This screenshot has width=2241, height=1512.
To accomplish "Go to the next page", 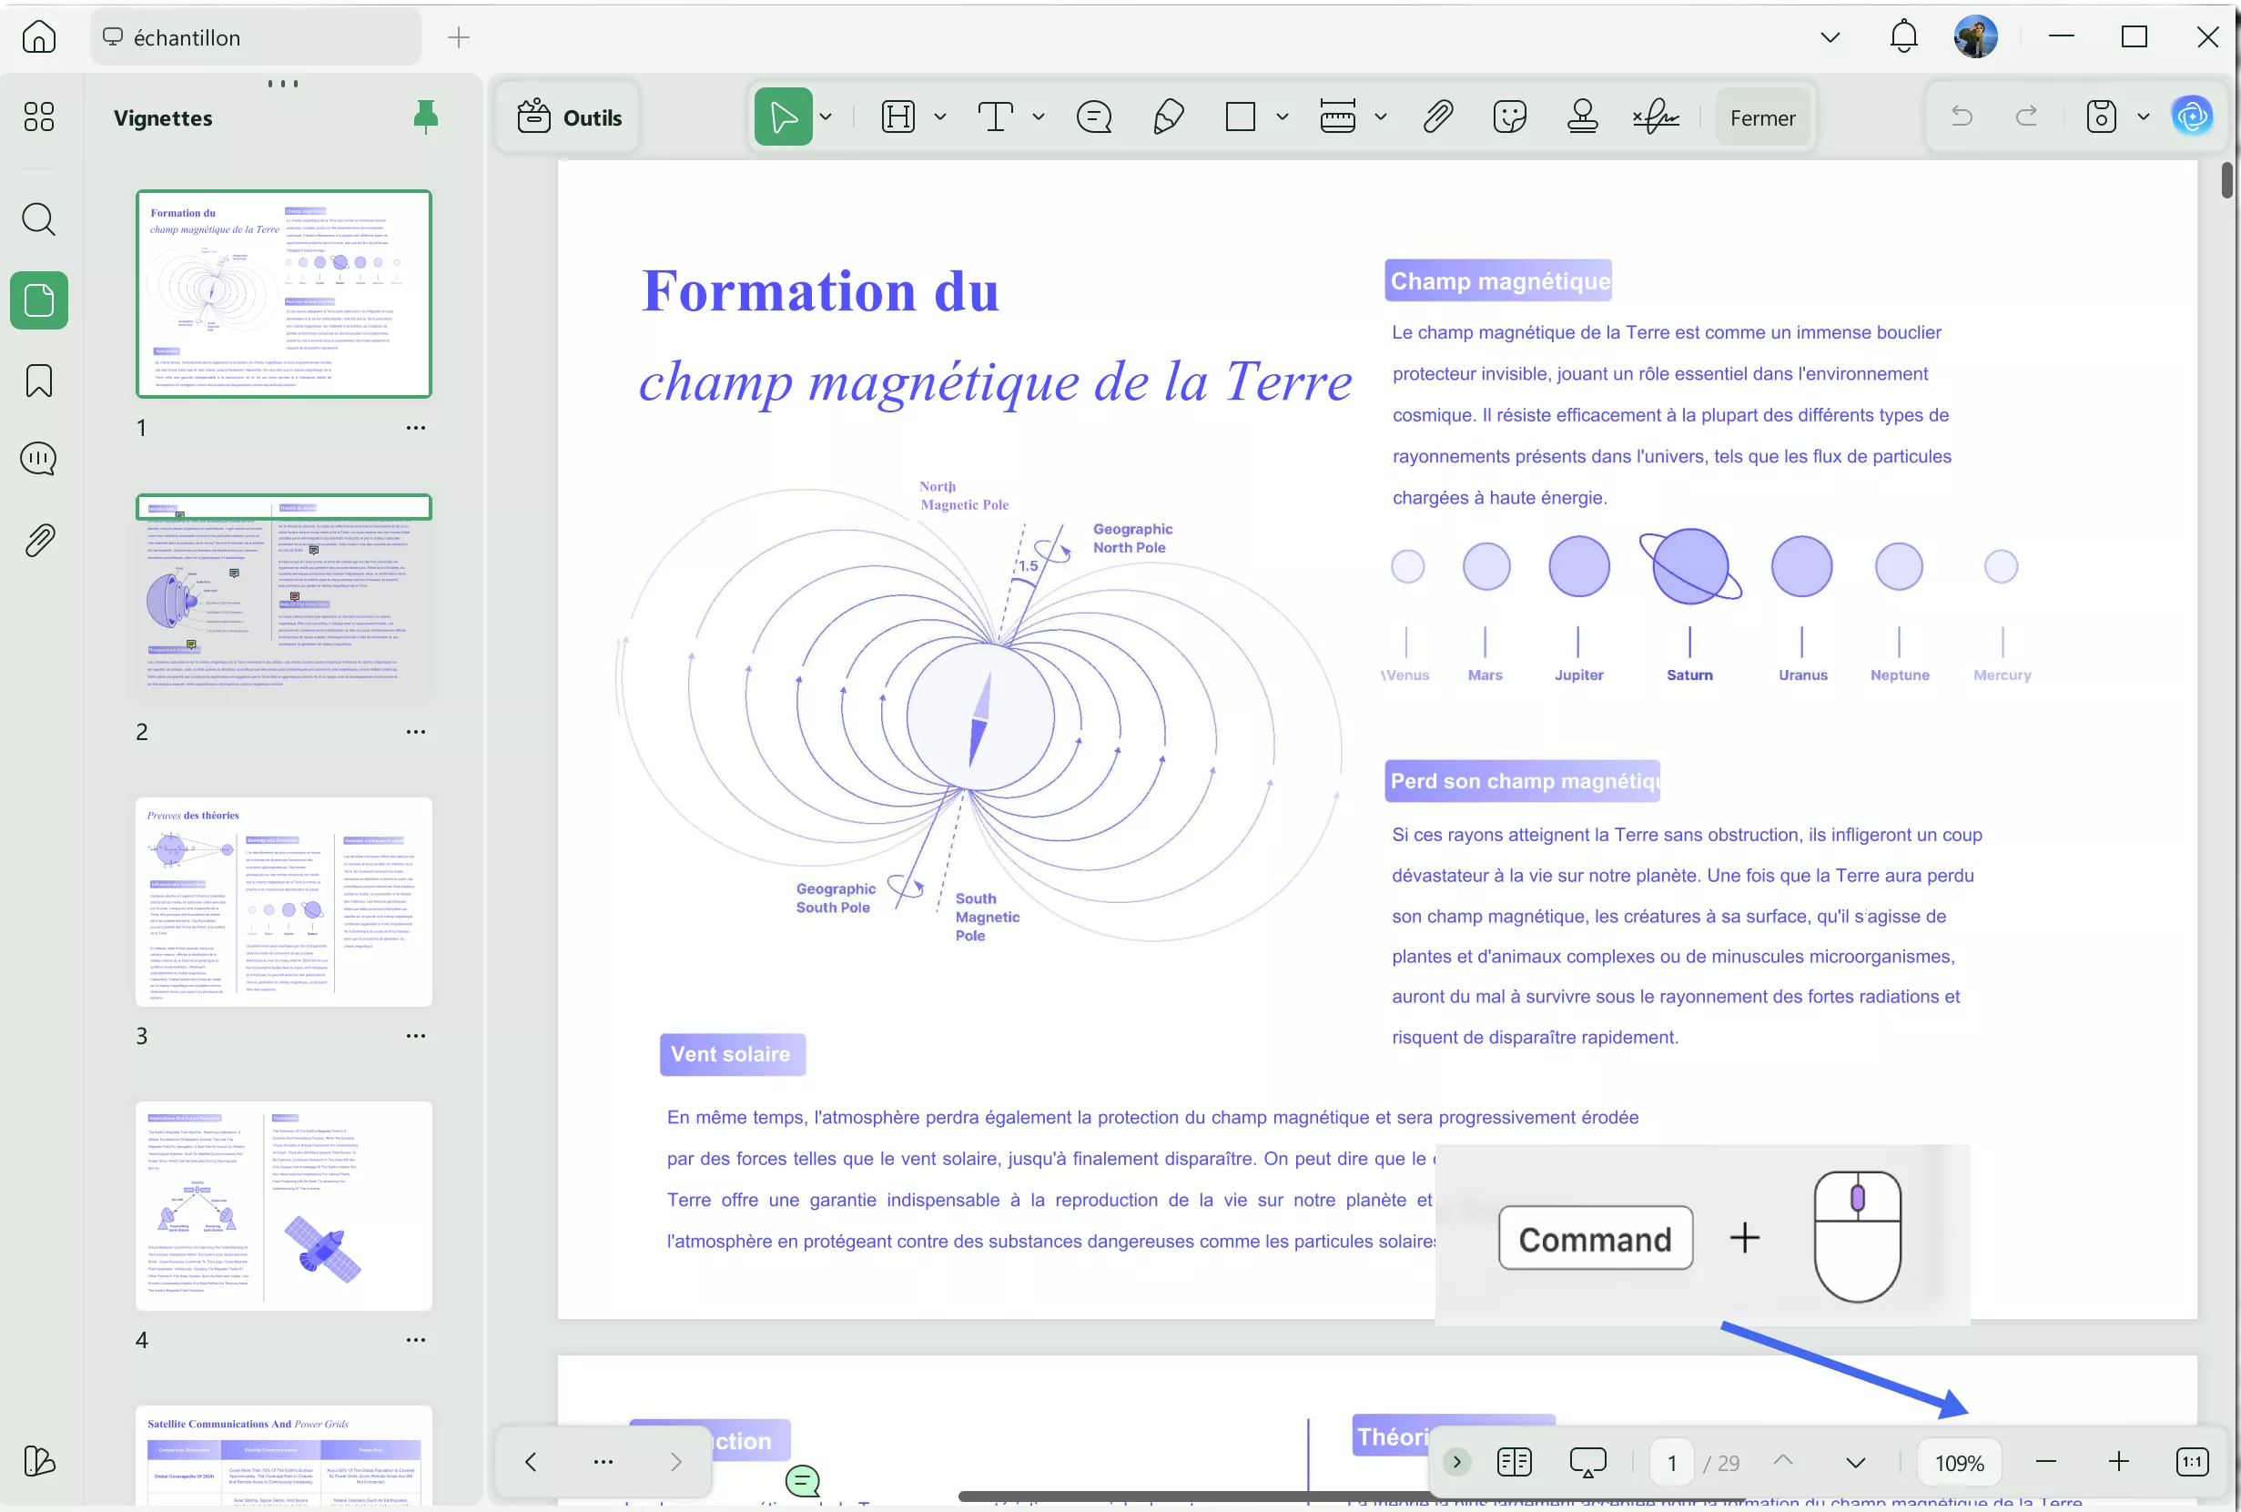I will (x=1855, y=1462).
